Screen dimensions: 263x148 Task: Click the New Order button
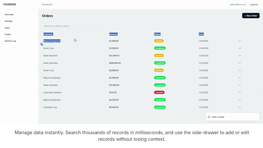[251, 15]
